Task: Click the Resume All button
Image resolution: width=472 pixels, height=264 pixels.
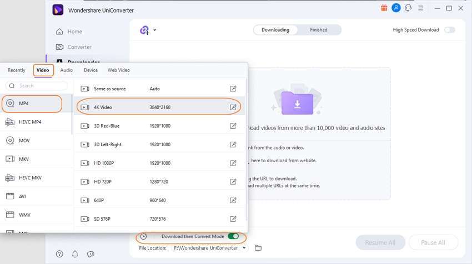Action: click(380, 242)
